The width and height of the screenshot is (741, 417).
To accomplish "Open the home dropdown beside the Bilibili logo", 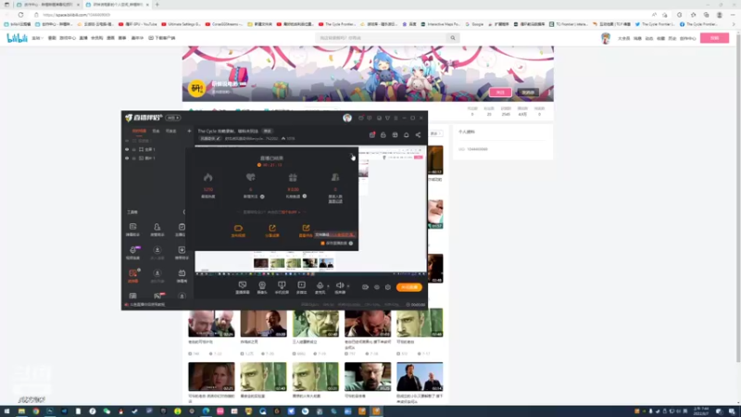I will click(37, 38).
